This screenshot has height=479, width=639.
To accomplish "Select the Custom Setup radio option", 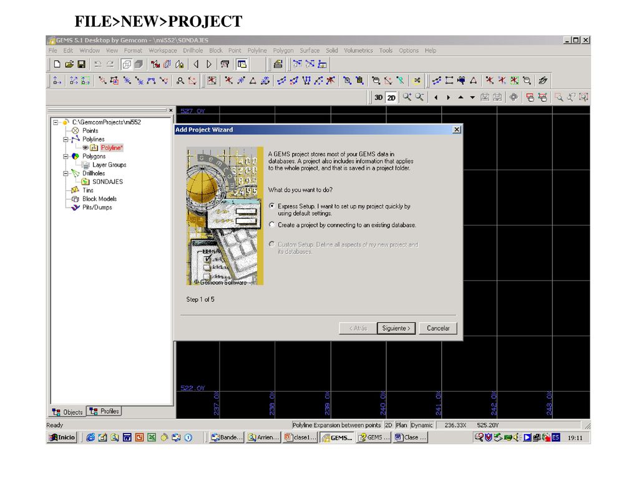I will pos(272,244).
